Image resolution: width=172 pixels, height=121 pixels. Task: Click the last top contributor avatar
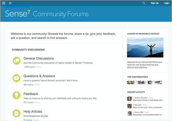click(x=160, y=82)
